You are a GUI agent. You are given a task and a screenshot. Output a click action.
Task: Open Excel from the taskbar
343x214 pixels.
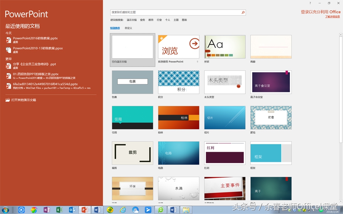pyautogui.click(x=59, y=210)
